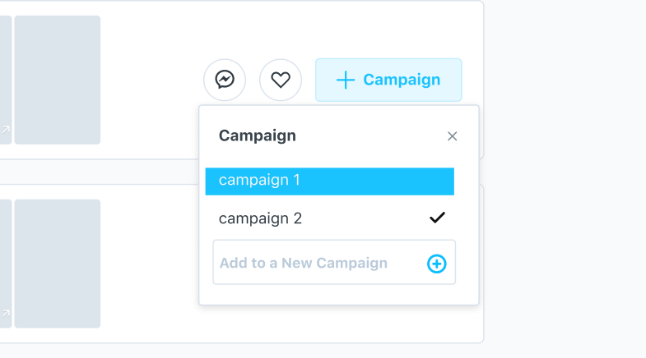
Task: Click the plus icon on Campaign button
Action: [346, 80]
